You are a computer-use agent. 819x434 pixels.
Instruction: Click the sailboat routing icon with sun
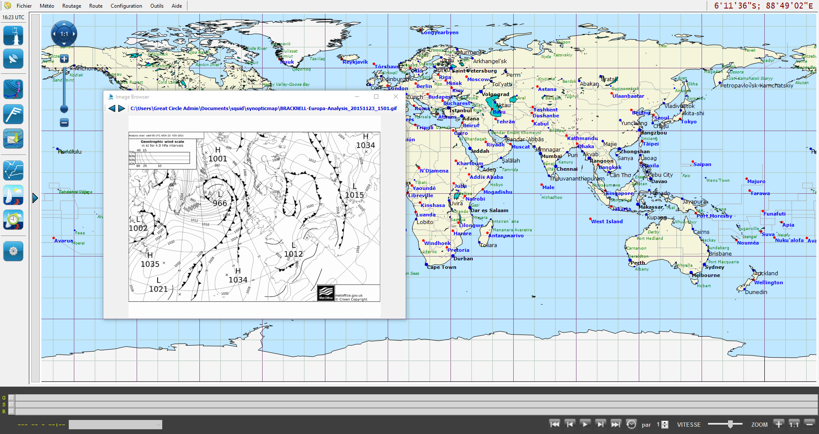coord(13,195)
